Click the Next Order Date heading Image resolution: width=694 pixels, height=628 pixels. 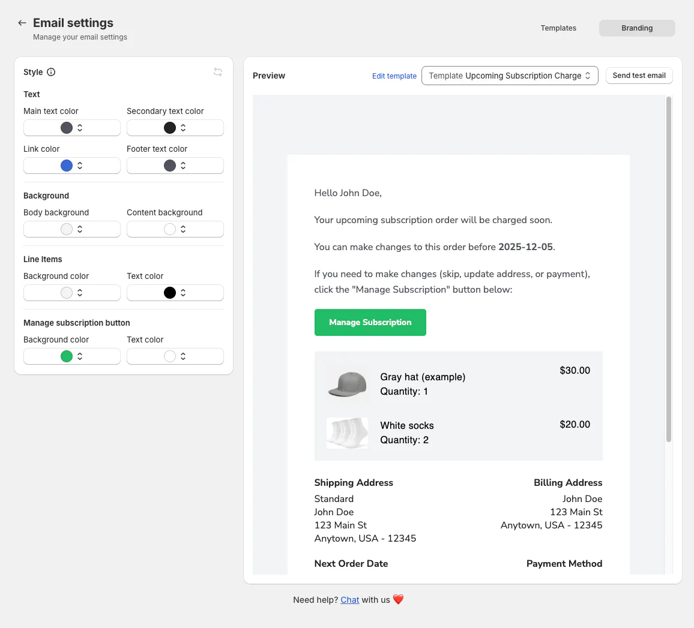351,563
